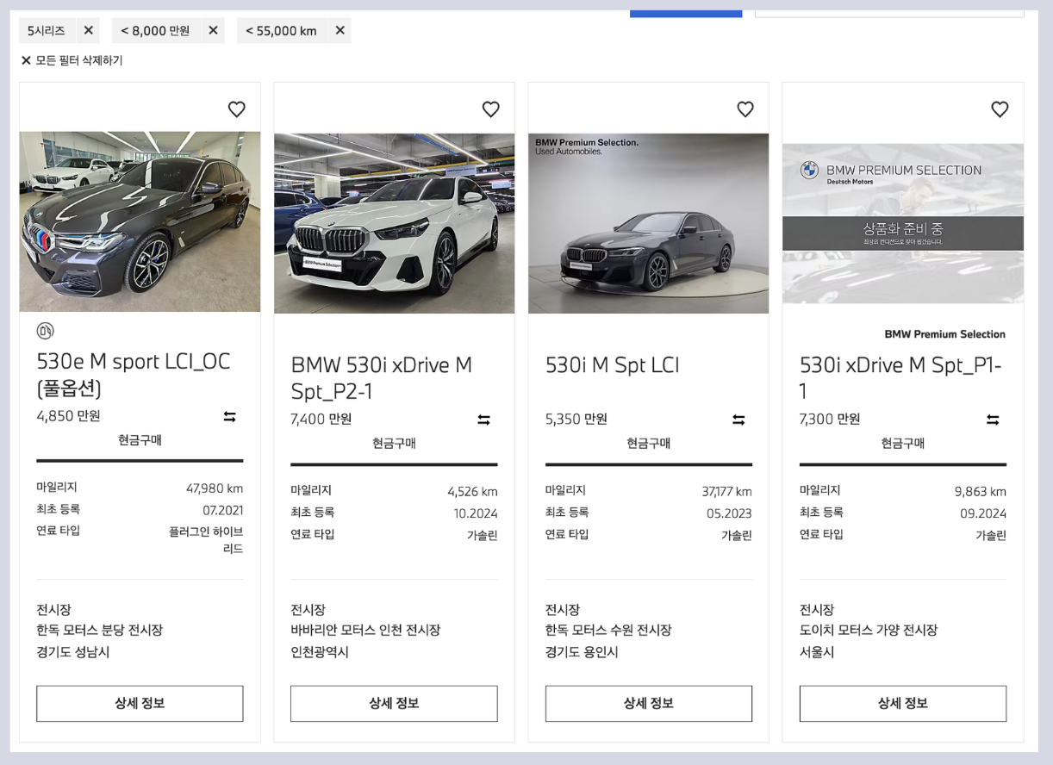Image resolution: width=1053 pixels, height=765 pixels.
Task: Select 현금구매 tab under 7,300 만원
Action: pyautogui.click(x=903, y=444)
